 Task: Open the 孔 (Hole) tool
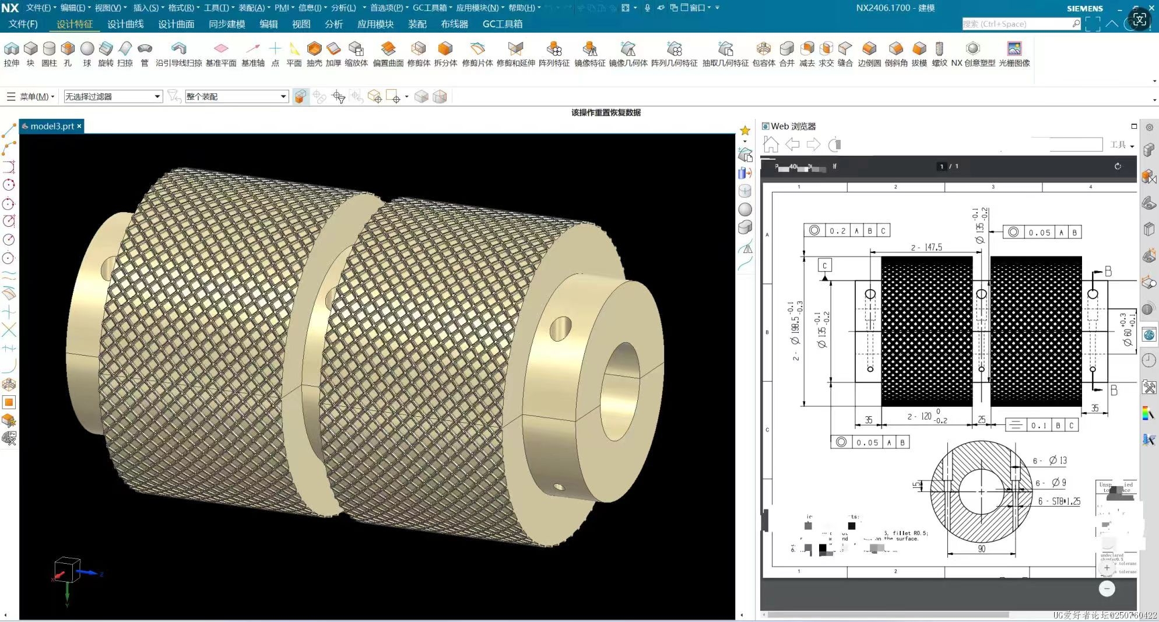(68, 54)
